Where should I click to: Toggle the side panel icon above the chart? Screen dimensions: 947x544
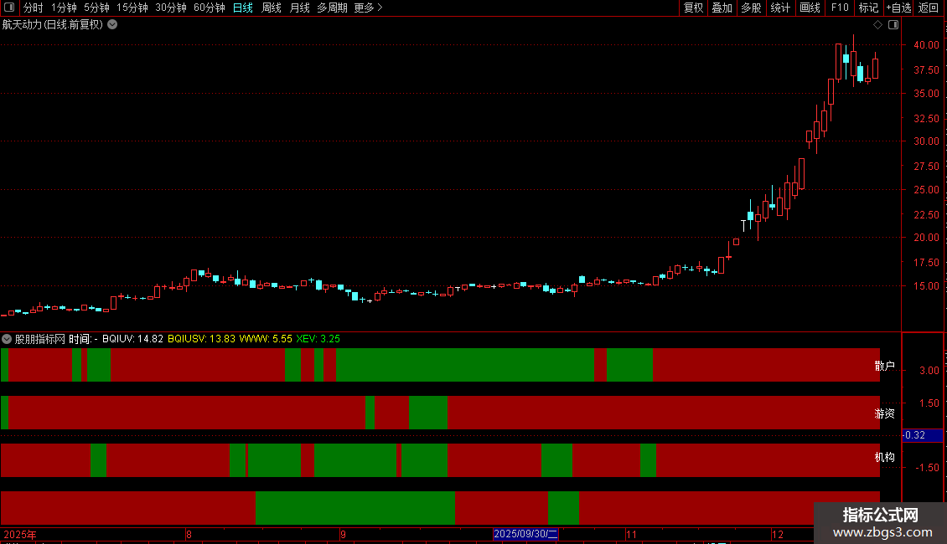point(893,25)
